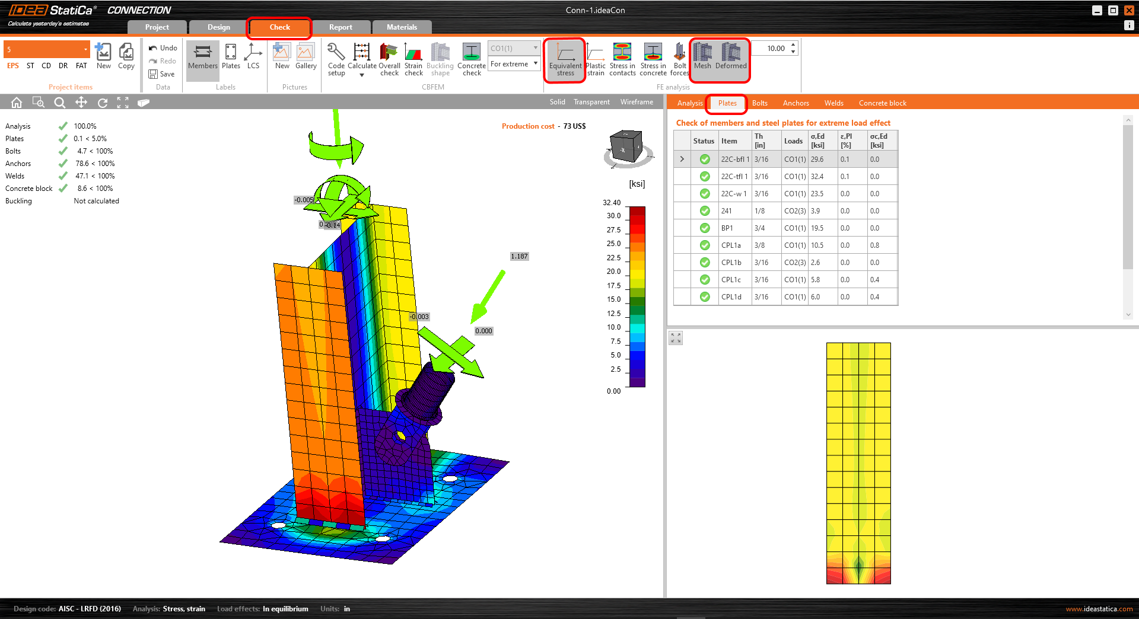Select the Stress in concrete tool
Screen dimensions: 1139x619
pyautogui.click(x=653, y=59)
